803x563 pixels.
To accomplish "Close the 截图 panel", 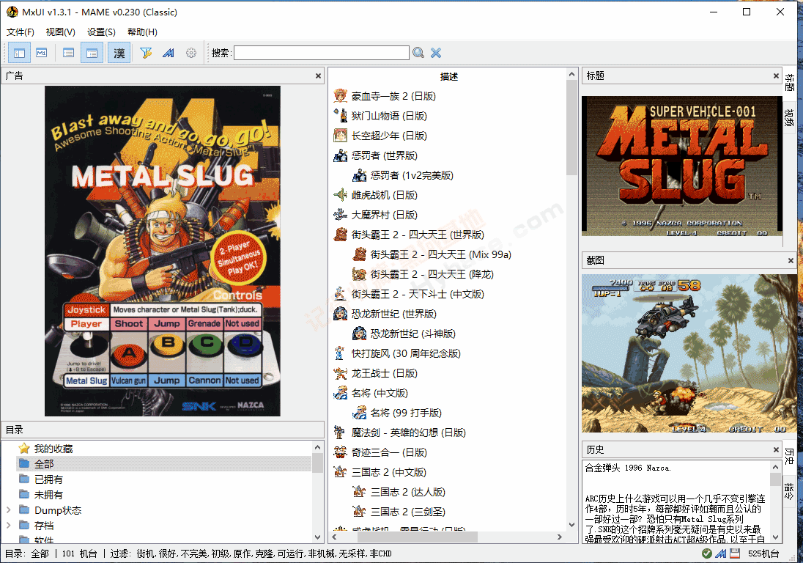I will pyautogui.click(x=791, y=260).
